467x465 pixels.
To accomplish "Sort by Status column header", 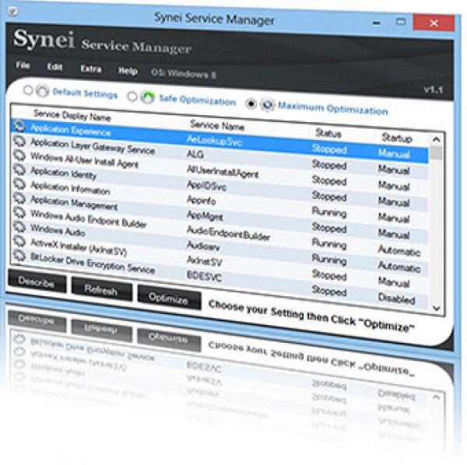I will click(328, 134).
